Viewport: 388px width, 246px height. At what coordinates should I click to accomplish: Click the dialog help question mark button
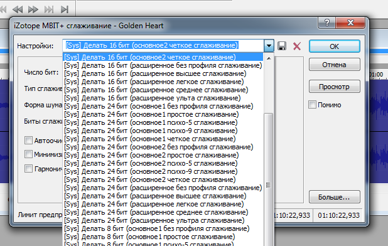[327, 23]
